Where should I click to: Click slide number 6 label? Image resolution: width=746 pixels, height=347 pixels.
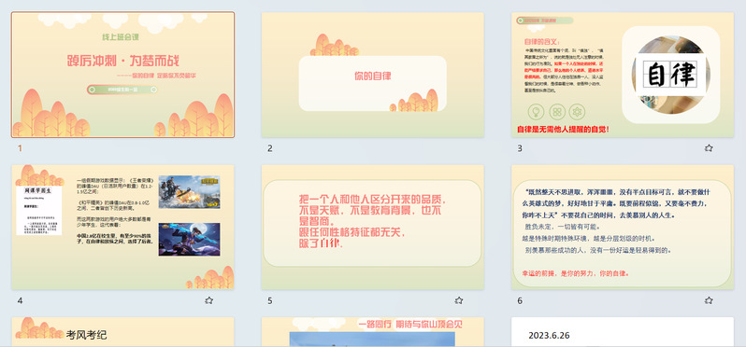point(520,300)
